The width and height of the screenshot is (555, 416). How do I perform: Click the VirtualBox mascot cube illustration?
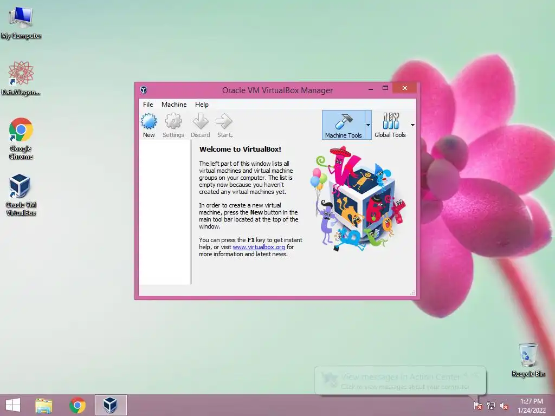click(358, 199)
